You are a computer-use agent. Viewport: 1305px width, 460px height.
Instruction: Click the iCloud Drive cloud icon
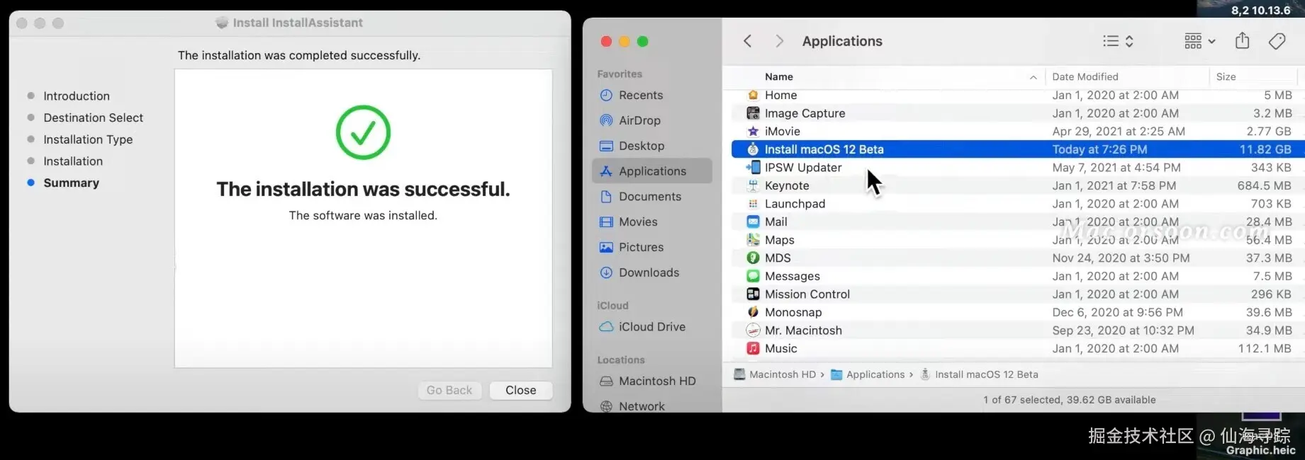pos(606,327)
